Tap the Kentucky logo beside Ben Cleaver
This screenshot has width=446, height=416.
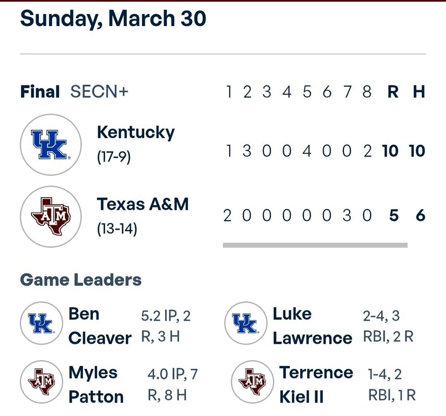coord(40,323)
